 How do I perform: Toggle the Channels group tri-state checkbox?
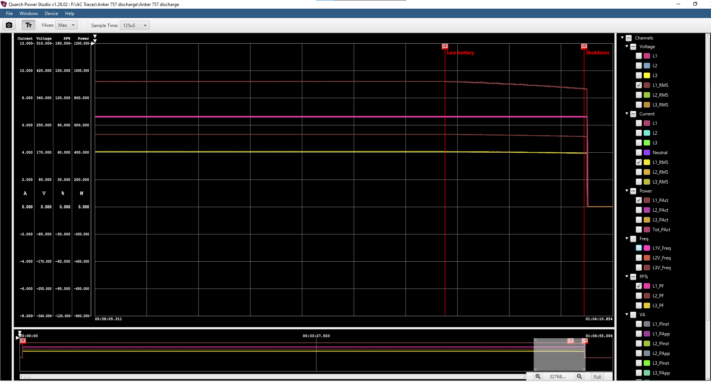pyautogui.click(x=629, y=38)
